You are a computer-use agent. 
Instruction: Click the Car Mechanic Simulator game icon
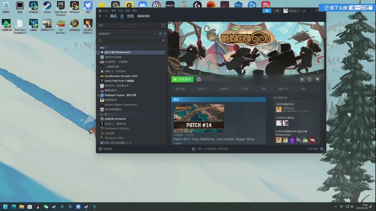point(102,76)
